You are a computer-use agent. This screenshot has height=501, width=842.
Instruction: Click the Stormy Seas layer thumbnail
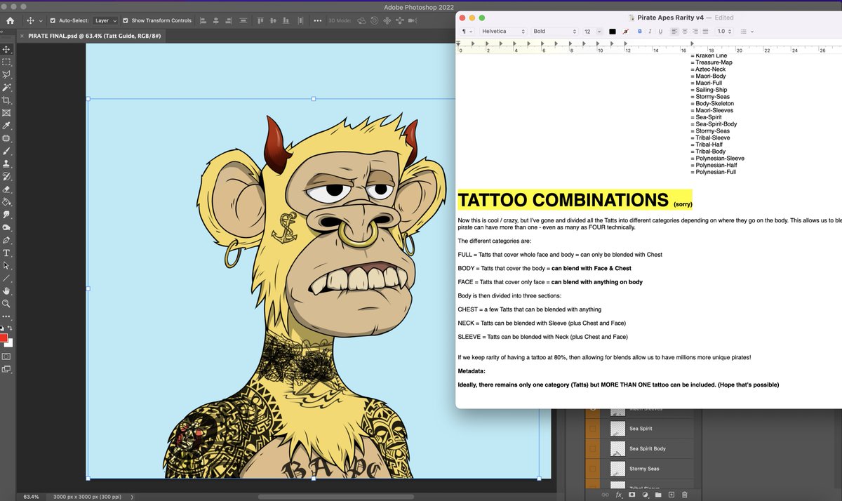[x=617, y=469]
